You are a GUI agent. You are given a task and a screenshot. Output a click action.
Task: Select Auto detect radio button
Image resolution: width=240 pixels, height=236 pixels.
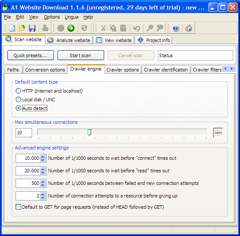[x=18, y=108]
